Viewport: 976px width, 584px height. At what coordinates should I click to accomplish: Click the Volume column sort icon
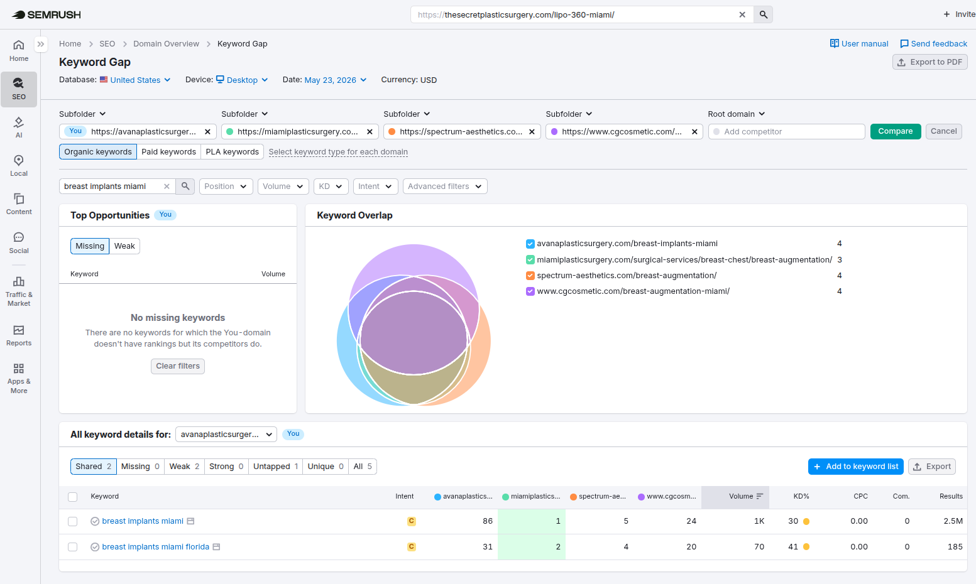coord(760,496)
